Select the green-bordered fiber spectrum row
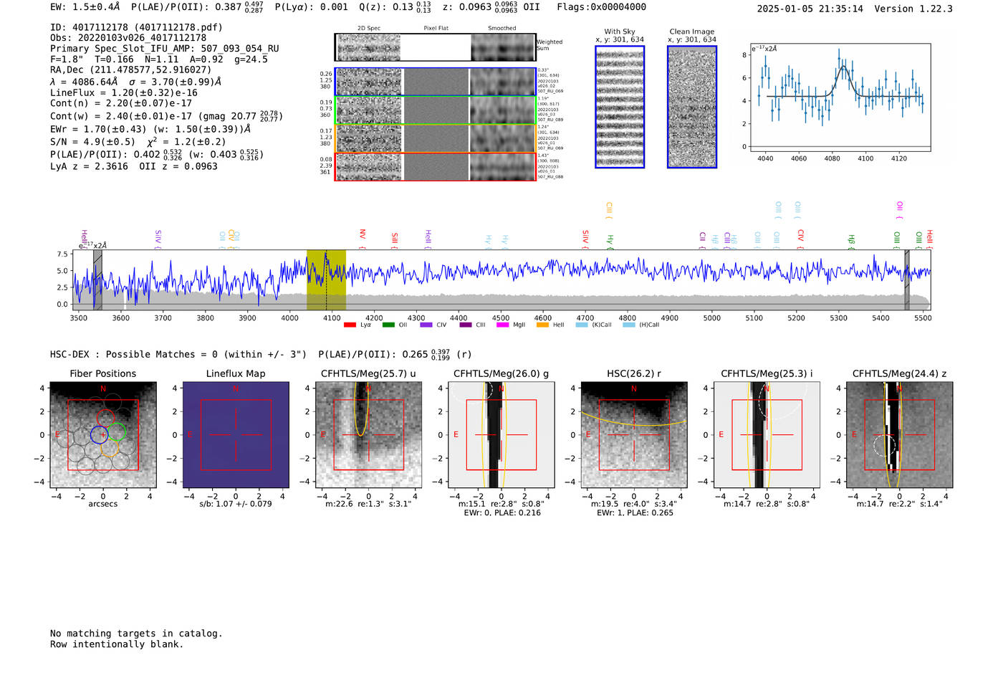Screen dimensions: 1003x683 point(435,110)
